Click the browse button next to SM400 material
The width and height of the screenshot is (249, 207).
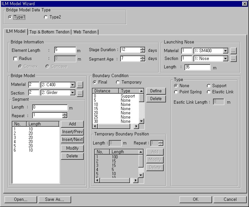[x=233, y=51]
